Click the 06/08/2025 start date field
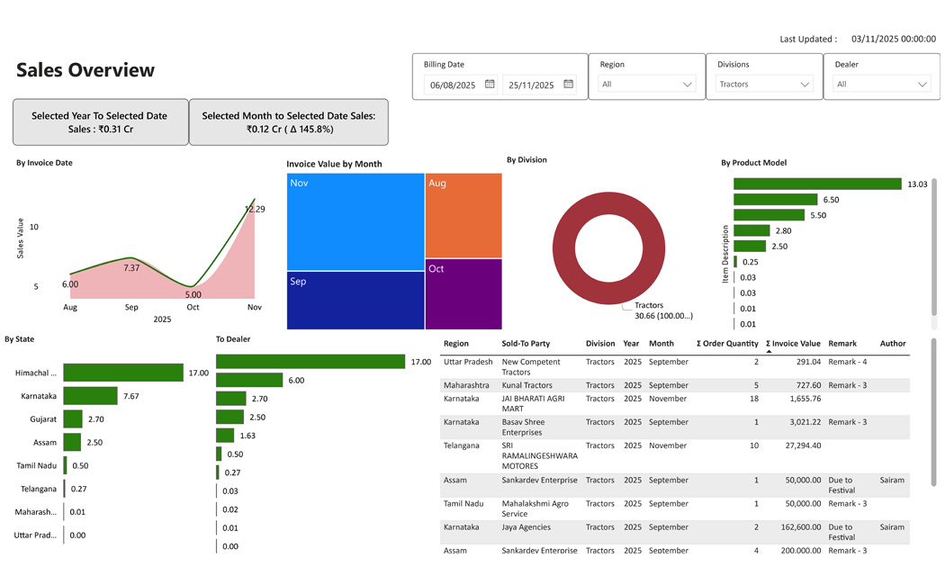945x585 pixels. pos(454,85)
